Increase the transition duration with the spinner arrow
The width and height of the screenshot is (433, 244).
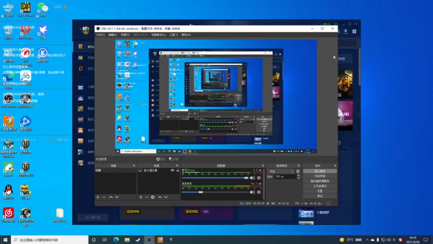point(298,176)
